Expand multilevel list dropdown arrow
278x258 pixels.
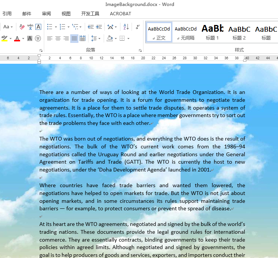[x=80, y=27]
